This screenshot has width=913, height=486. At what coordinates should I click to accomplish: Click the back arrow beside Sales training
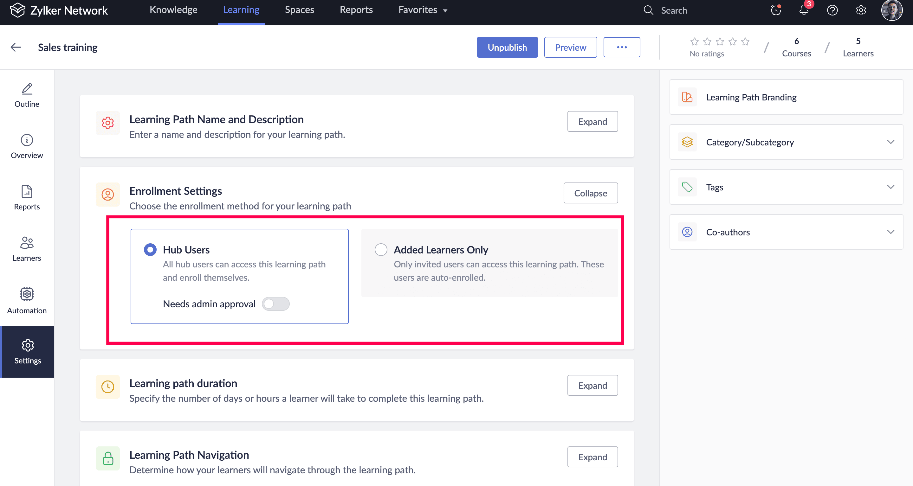16,47
